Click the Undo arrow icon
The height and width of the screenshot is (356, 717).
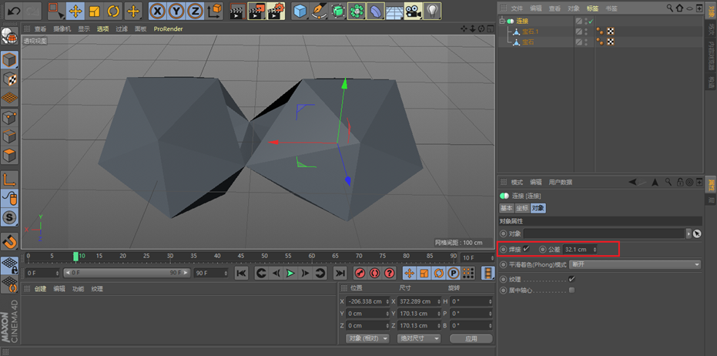pyautogui.click(x=14, y=11)
